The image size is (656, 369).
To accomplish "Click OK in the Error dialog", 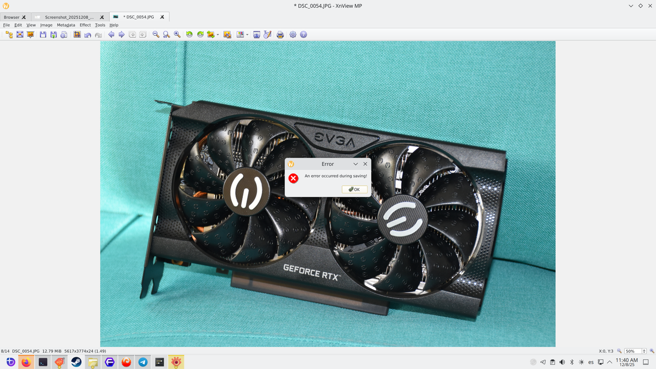I will [354, 189].
